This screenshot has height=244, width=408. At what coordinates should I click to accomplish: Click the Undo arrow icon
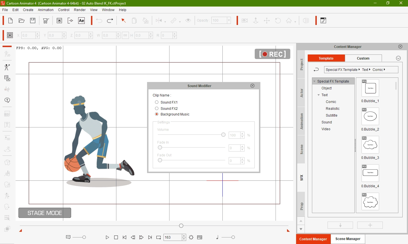point(99,20)
